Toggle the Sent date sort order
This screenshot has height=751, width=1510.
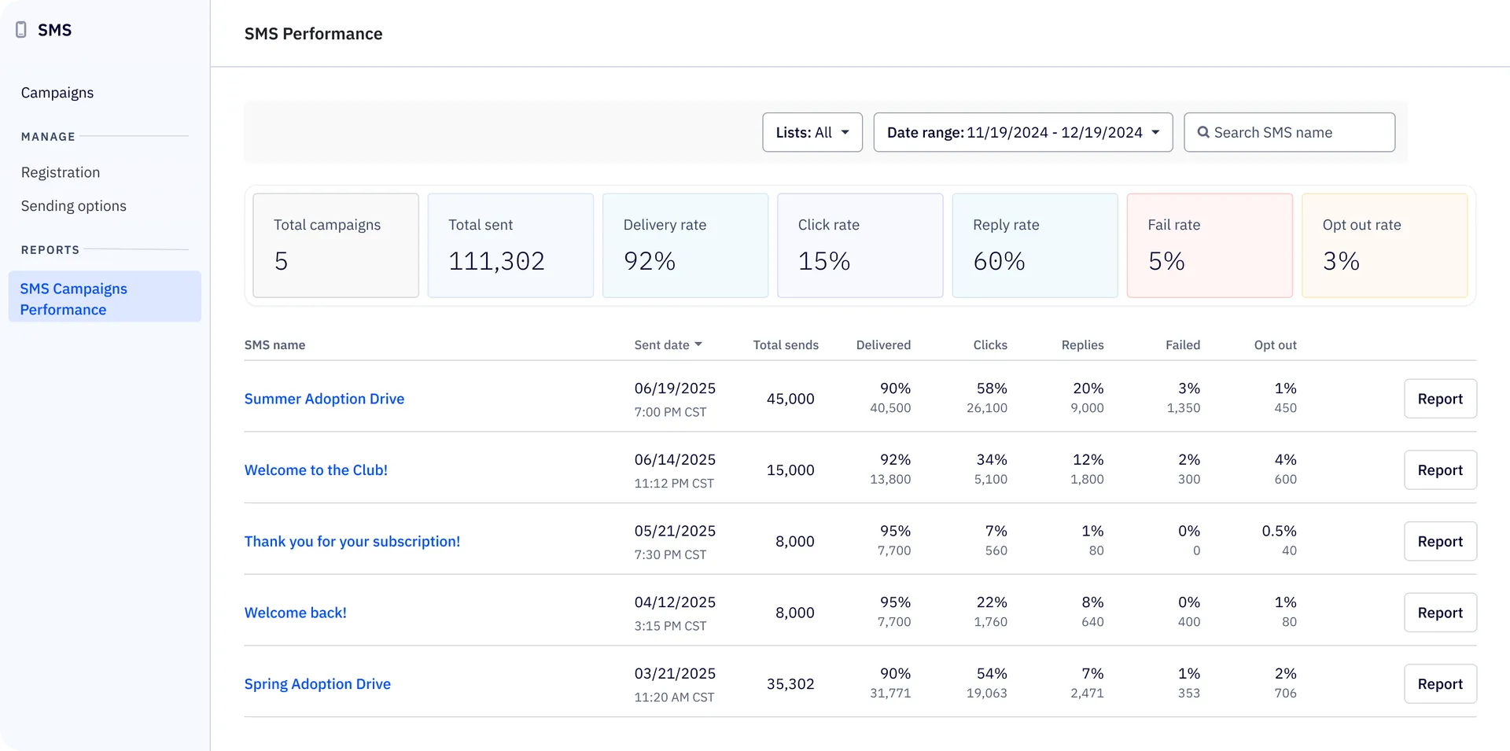point(668,344)
